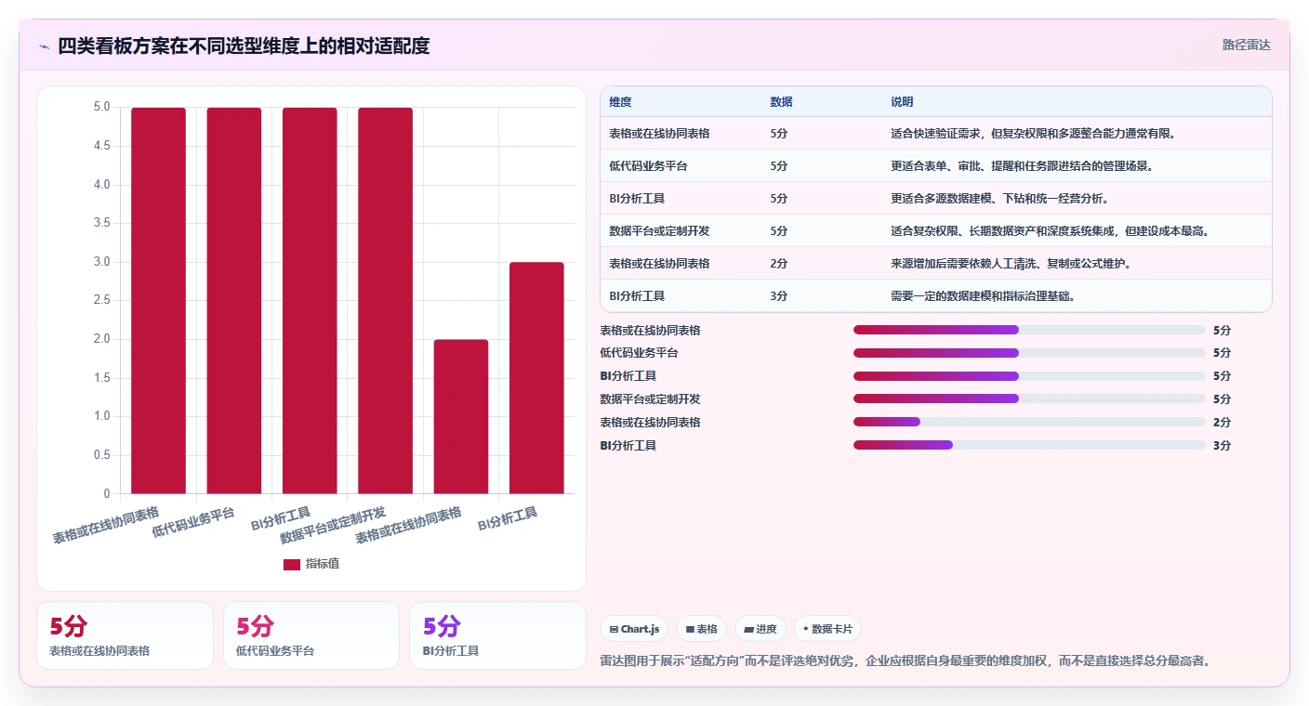Screen dimensions: 1309x706
Task: Click the table description 来源增加后需要依赖人工清洗、复制或公式维护。
Action: tap(1011, 264)
